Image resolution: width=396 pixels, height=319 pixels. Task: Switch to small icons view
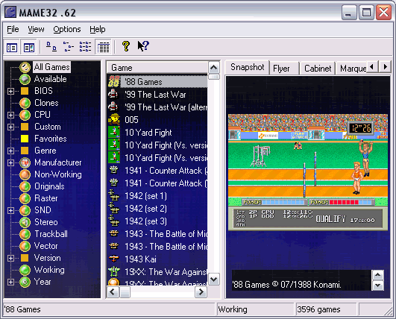tap(68, 47)
